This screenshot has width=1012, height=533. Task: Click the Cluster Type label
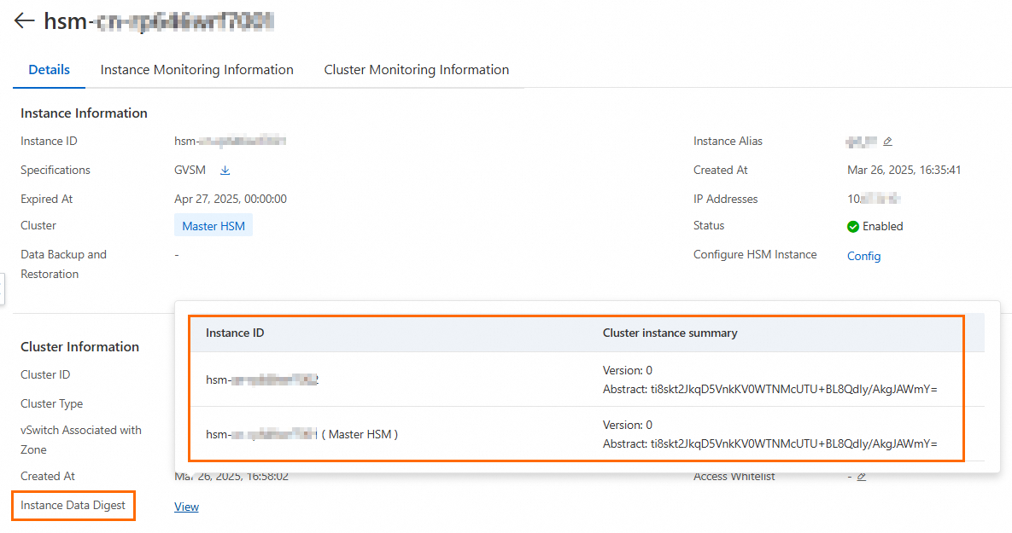pyautogui.click(x=51, y=403)
